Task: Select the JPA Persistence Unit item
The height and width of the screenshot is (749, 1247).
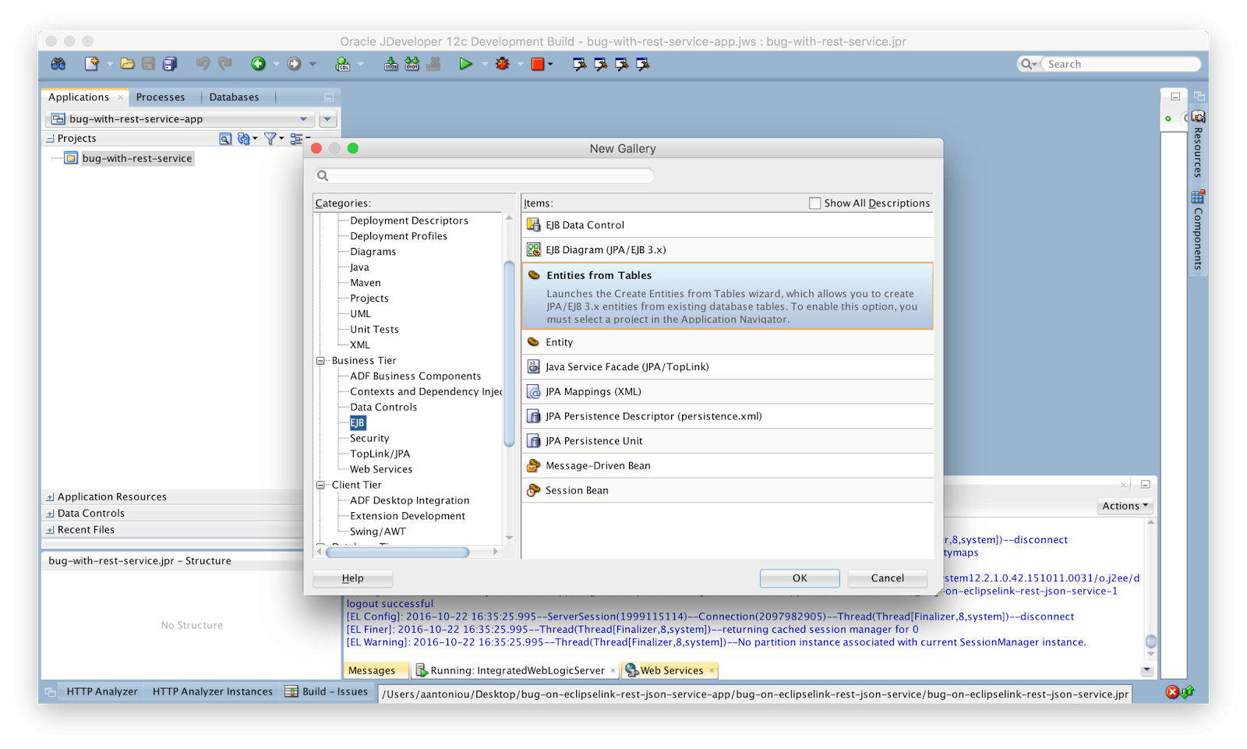Action: tap(727, 441)
